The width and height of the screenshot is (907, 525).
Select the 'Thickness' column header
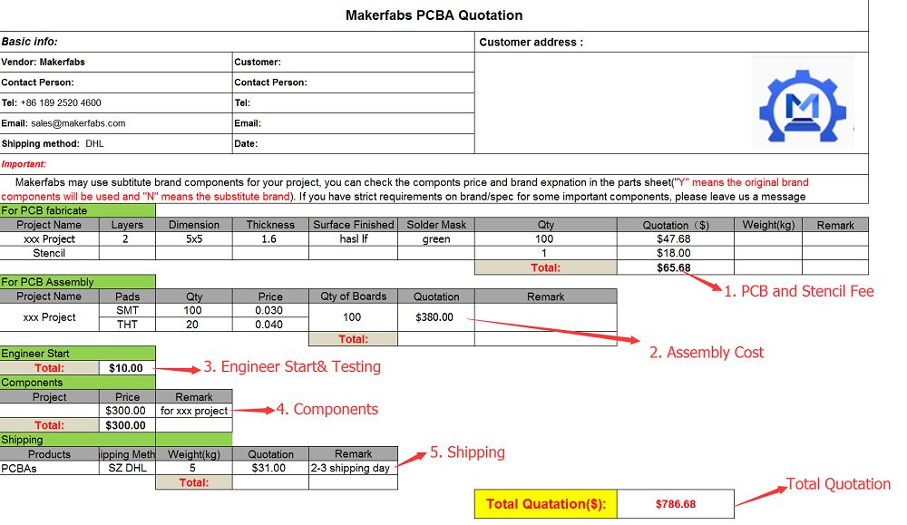pos(270,225)
